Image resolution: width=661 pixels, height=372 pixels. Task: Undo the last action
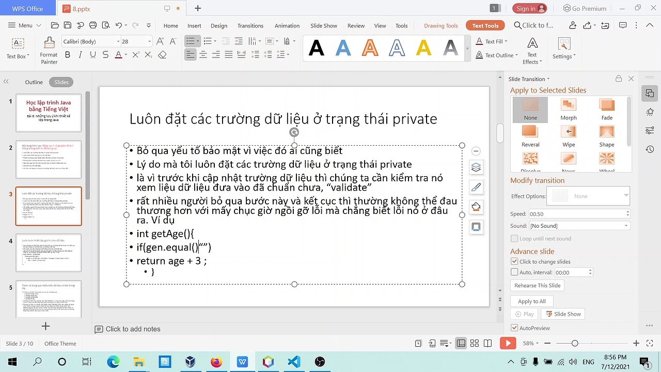click(x=119, y=25)
